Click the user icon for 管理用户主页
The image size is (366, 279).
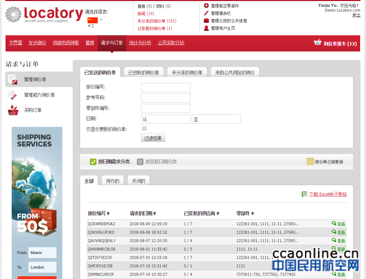(x=206, y=28)
